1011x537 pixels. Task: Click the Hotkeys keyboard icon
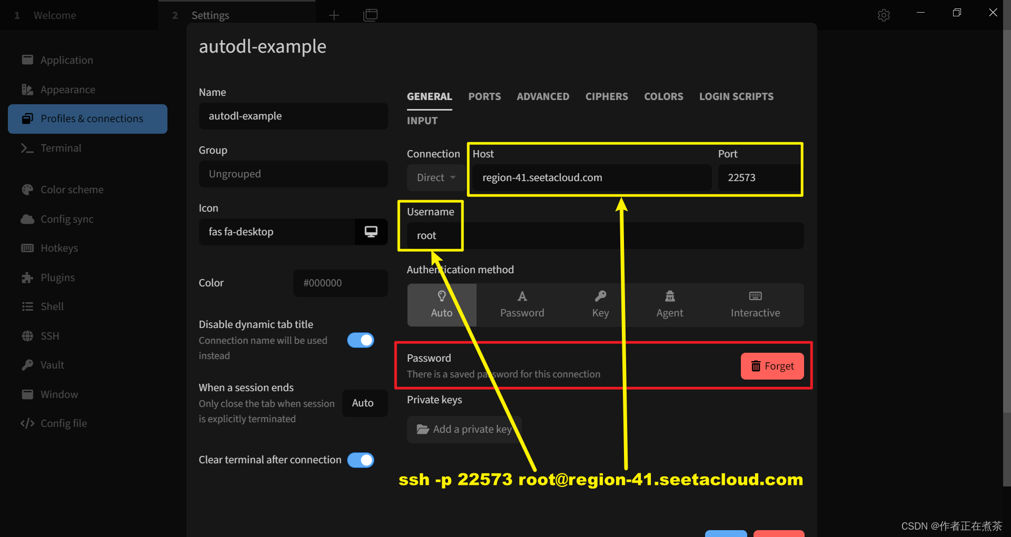click(x=27, y=248)
